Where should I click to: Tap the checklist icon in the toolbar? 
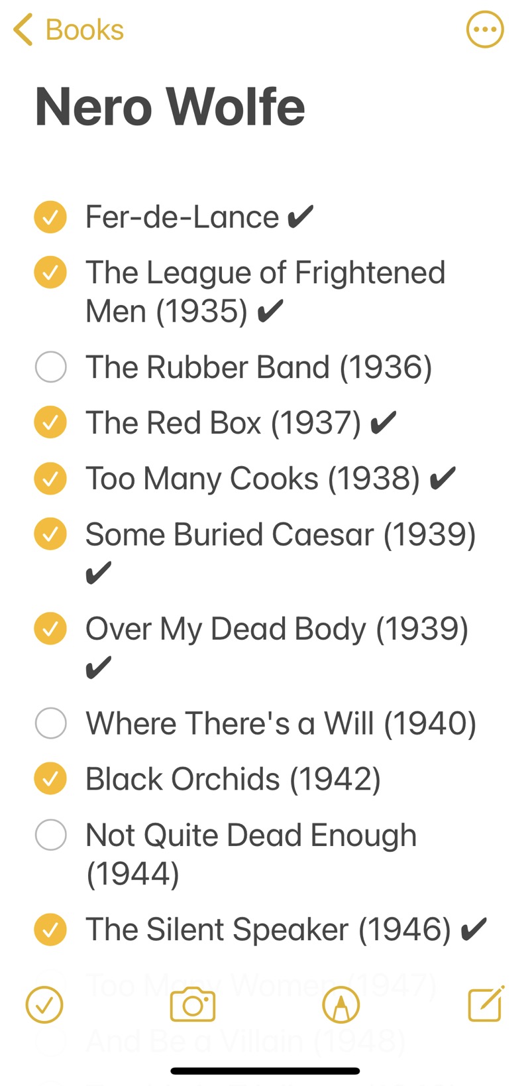coord(44,1004)
